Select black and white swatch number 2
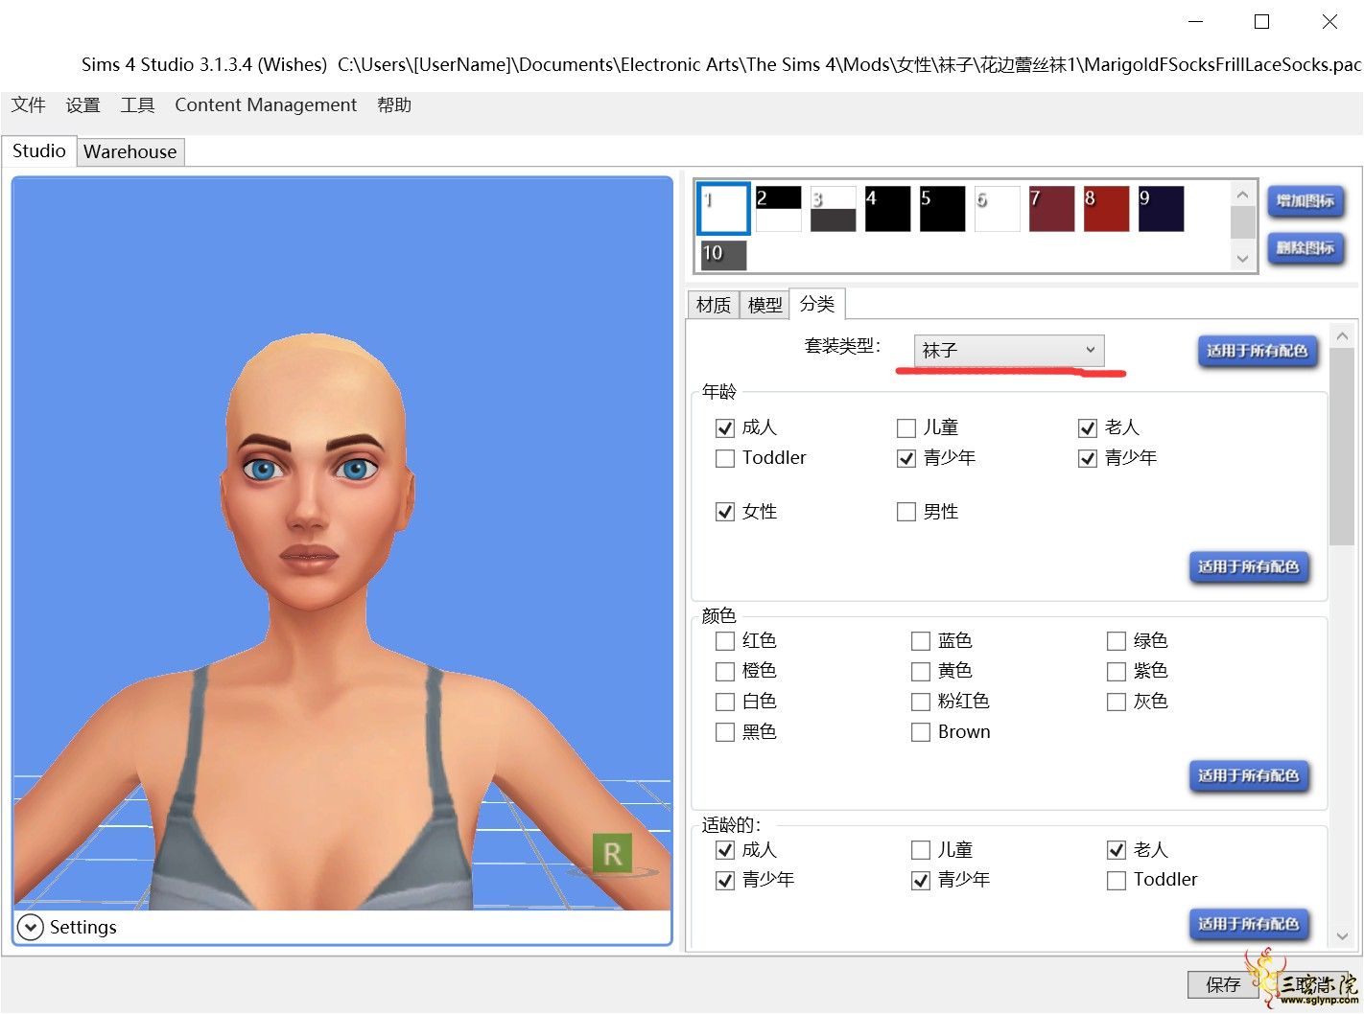This screenshot has width=1364, height=1014. click(778, 209)
